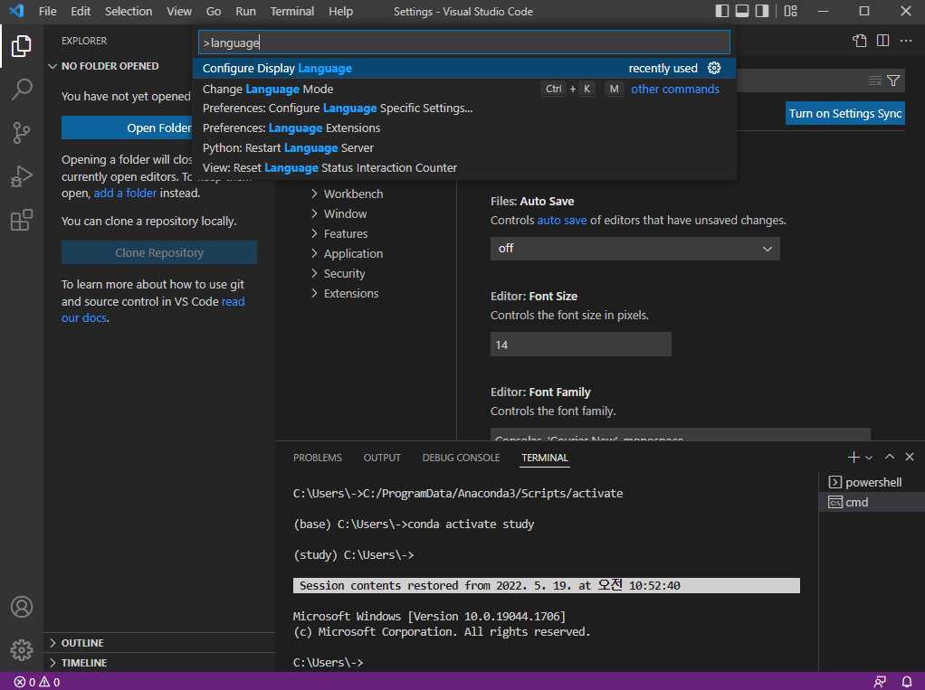Screen dimensions: 925x690
Task: Open the Run and Debug view icon
Action: coord(21,176)
